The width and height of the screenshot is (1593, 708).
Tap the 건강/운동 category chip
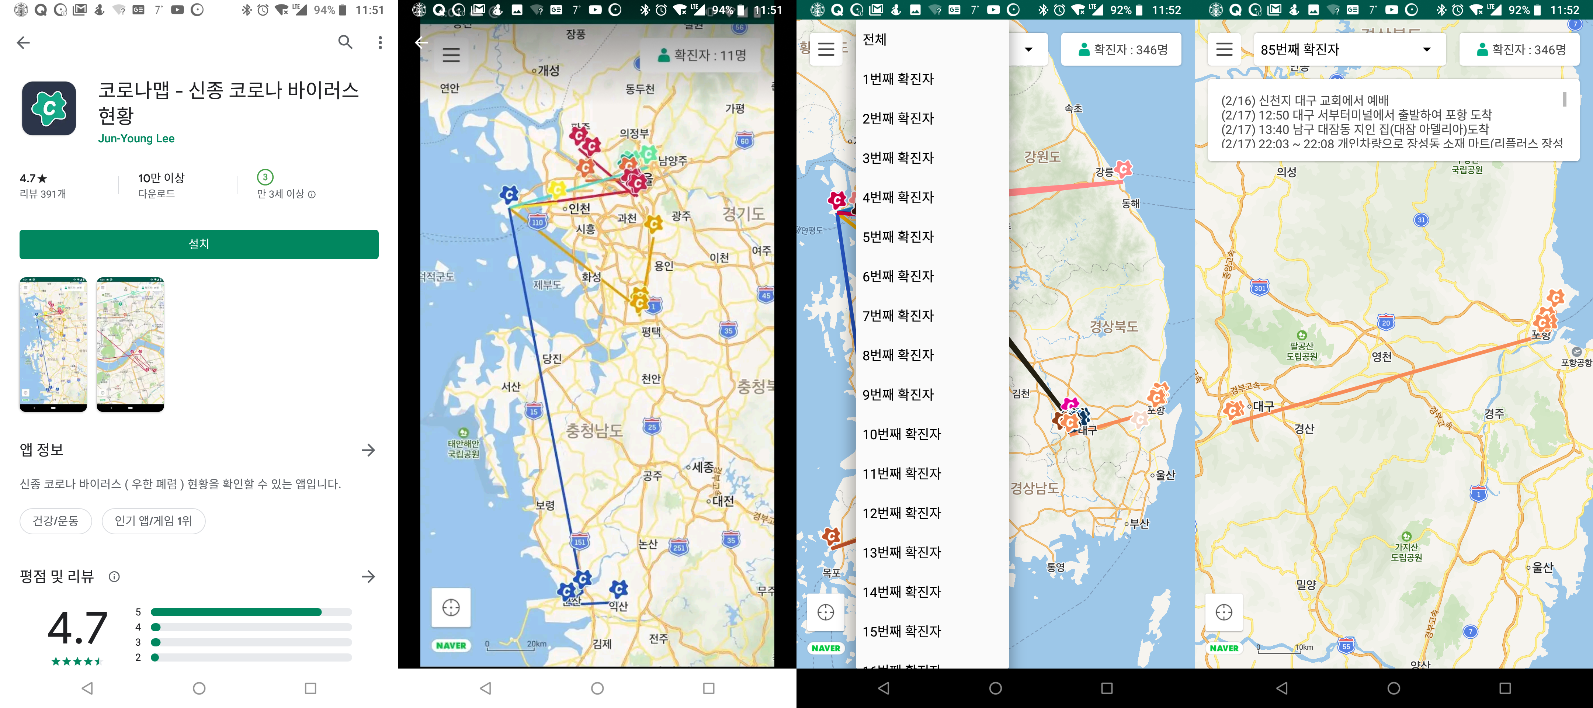click(56, 521)
